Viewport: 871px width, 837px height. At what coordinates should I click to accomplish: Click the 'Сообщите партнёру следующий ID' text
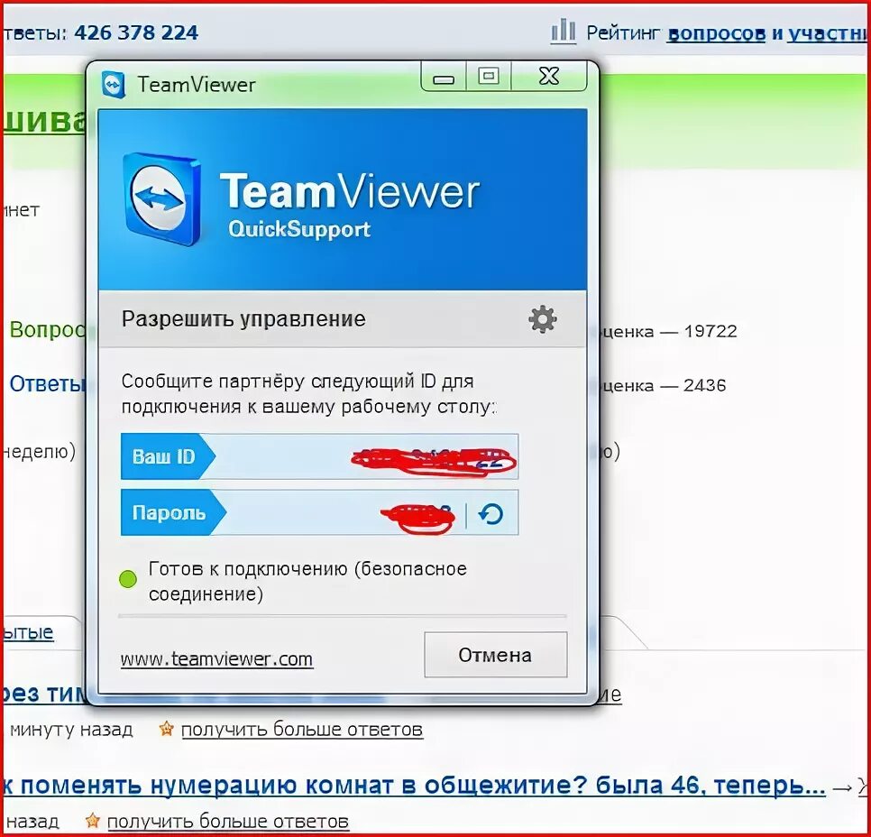(x=309, y=394)
